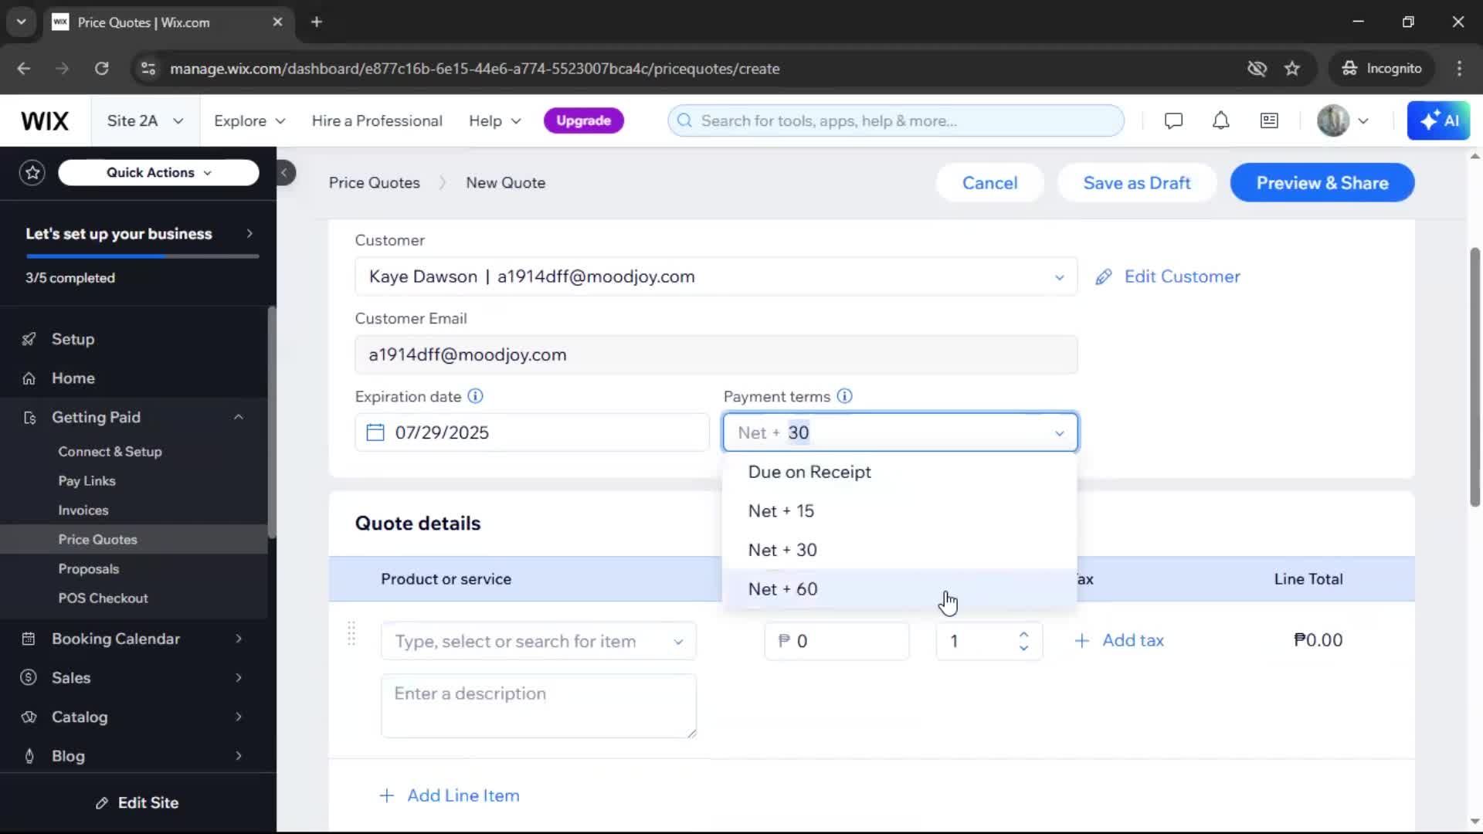Choose Net + 30 from the list
This screenshot has width=1483, height=834.
899,550
